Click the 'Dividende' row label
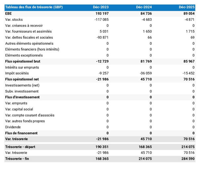The height and width of the screenshot is (169, 199). click(13, 127)
